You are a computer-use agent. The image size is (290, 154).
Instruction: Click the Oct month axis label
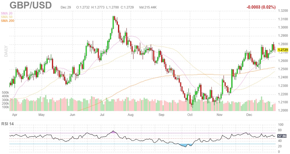point(190,115)
